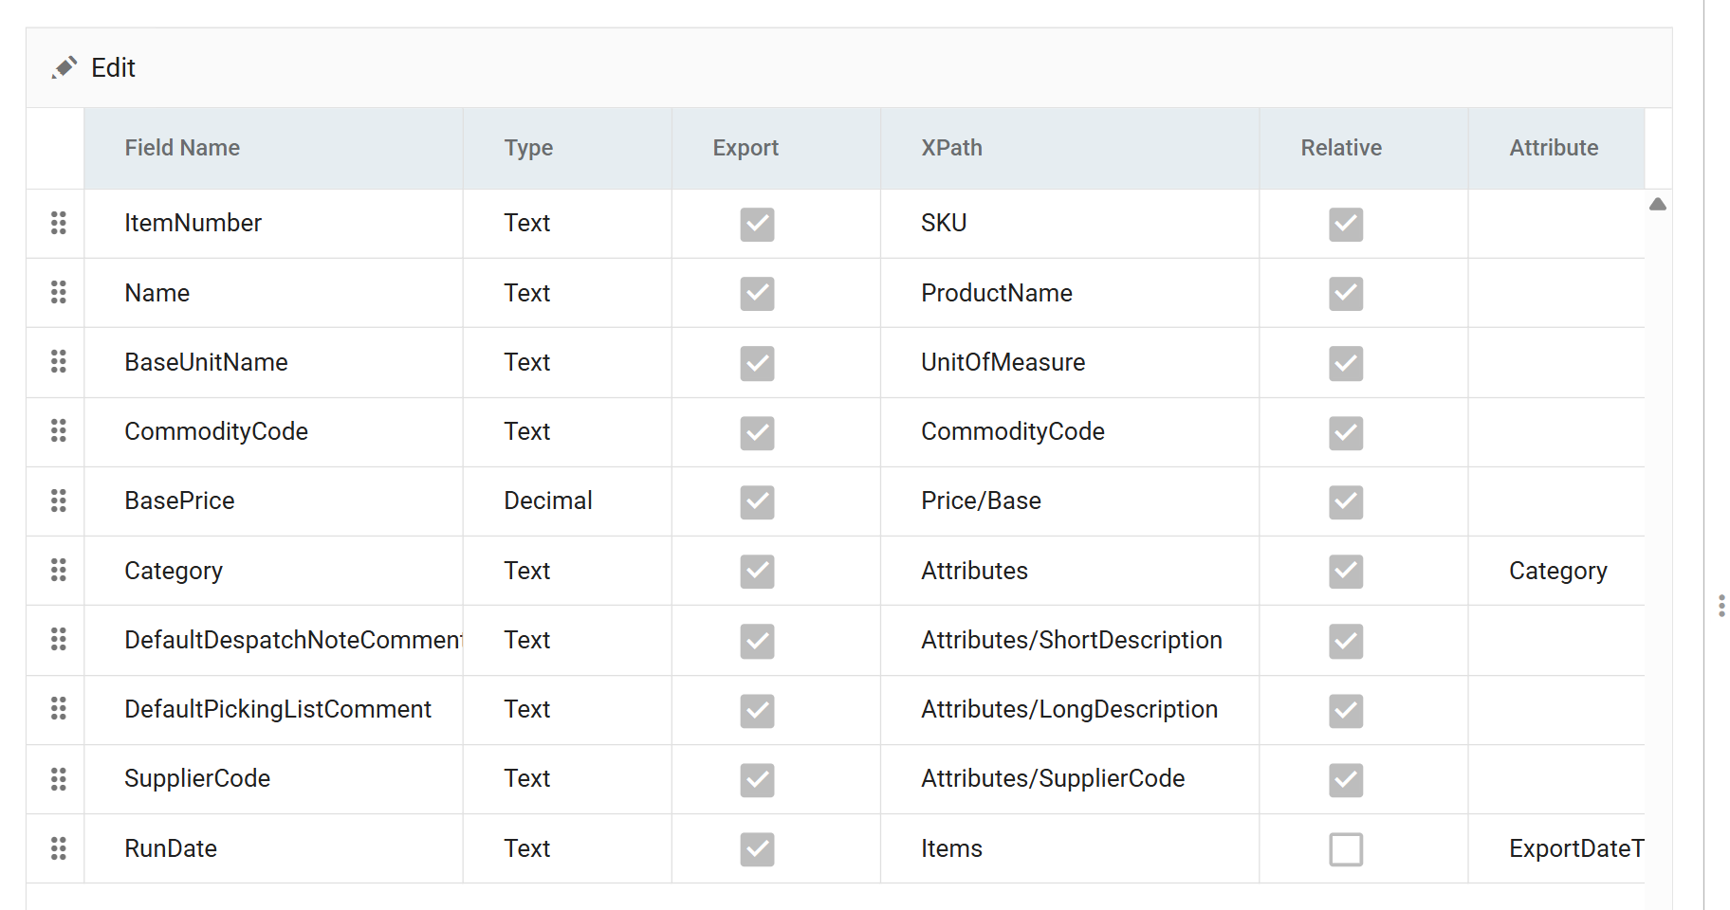Toggle Relative checkbox for Category row
The width and height of the screenshot is (1730, 910).
pos(1345,571)
